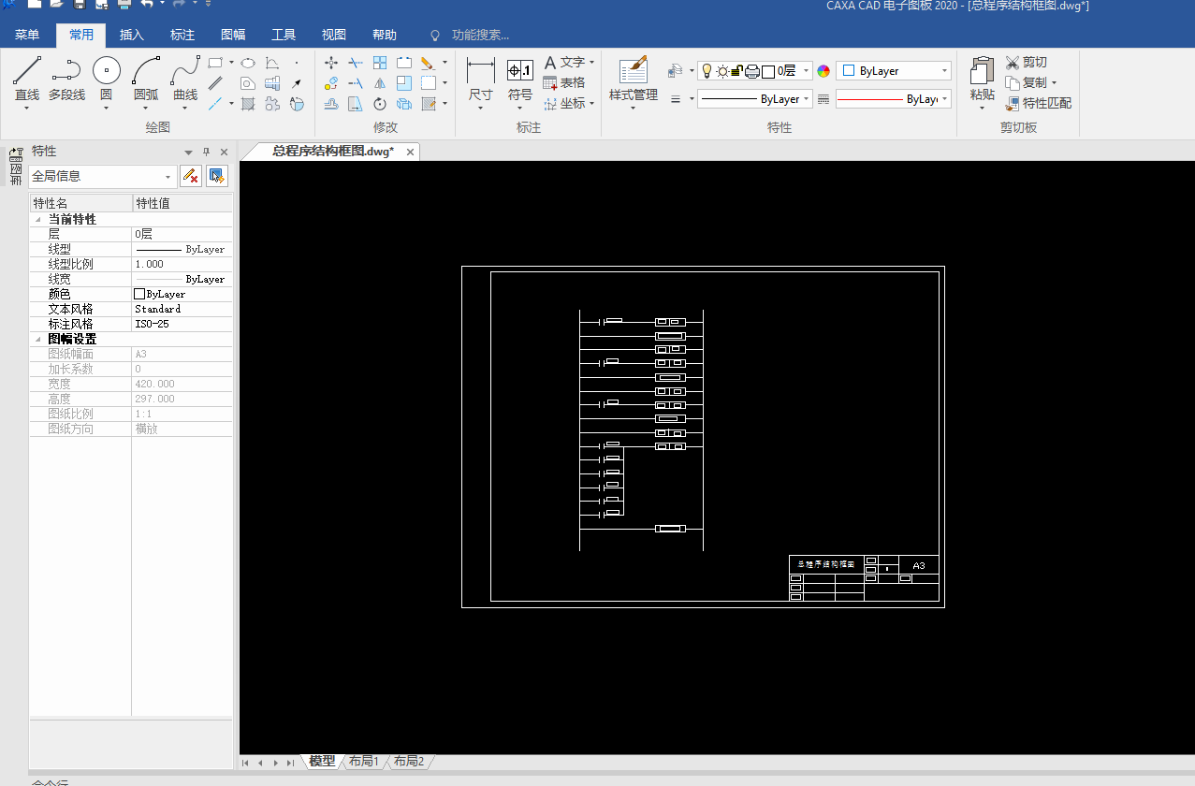Open the black ByLayer linetype dropdown
This screenshot has height=786, width=1195.
(754, 98)
